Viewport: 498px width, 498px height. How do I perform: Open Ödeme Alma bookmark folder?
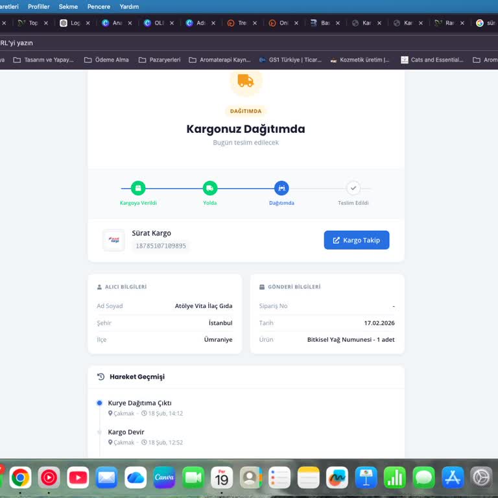point(106,60)
